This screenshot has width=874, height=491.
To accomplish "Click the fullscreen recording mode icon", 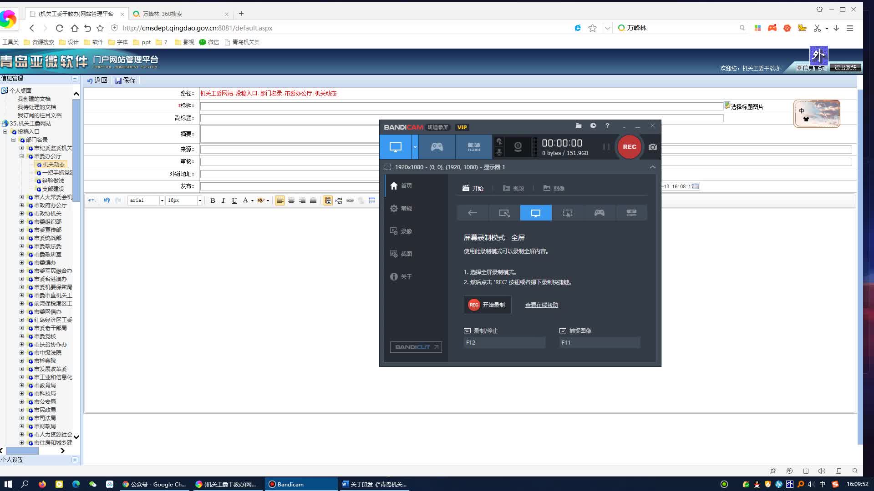I will (x=535, y=212).
